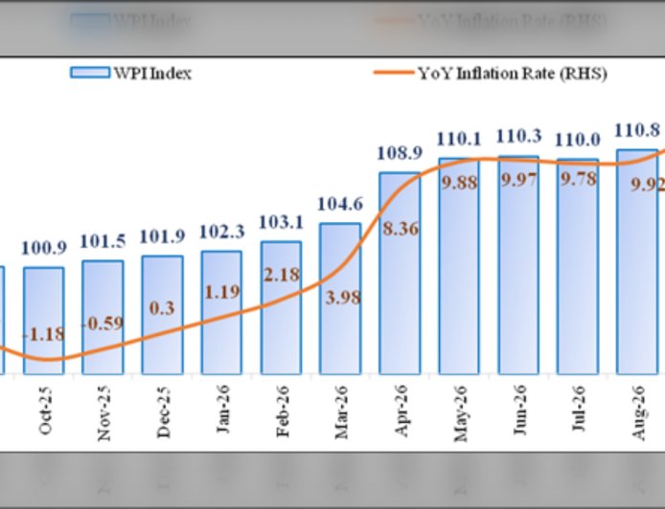Click the 110.0 index value label

[578, 140]
